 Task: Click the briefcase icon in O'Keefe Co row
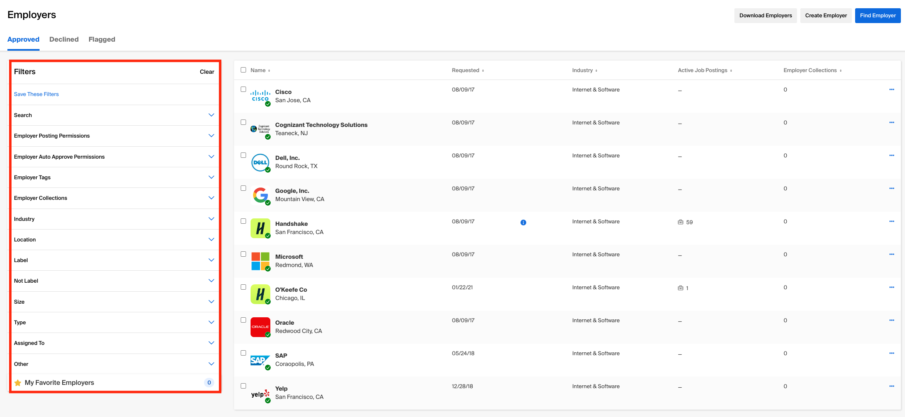(680, 288)
